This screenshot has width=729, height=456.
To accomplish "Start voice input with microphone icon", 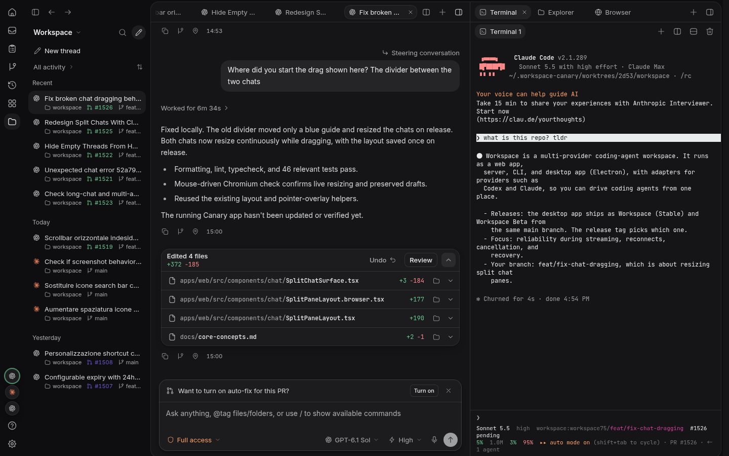I will pos(434,440).
